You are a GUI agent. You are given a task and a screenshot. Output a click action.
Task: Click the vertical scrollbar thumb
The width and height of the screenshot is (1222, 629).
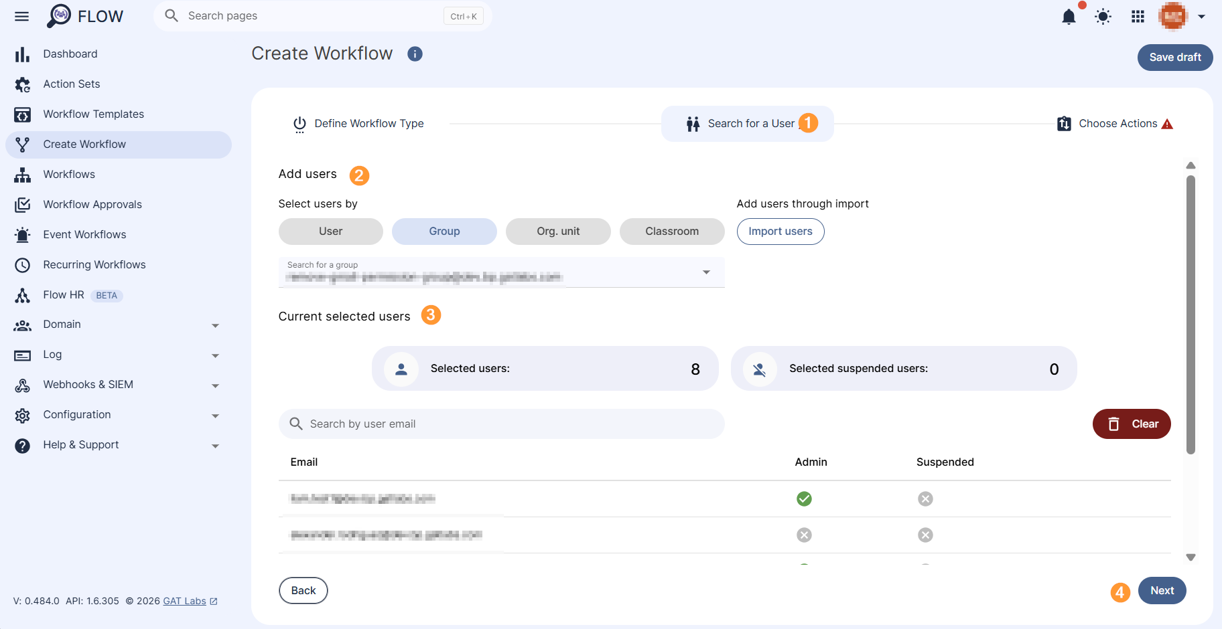tap(1191, 314)
